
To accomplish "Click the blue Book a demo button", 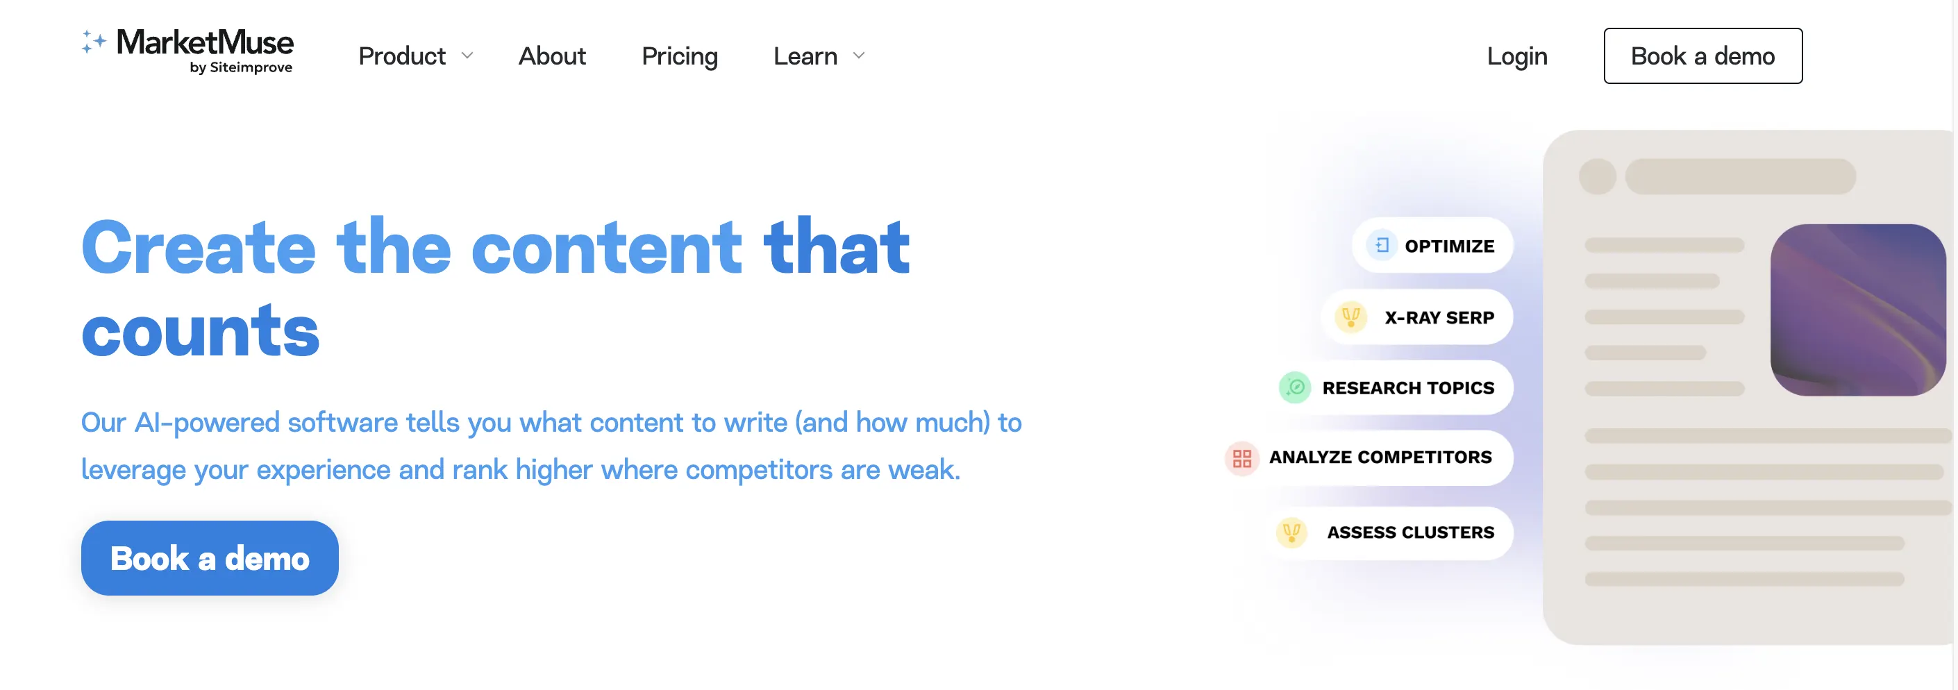I will click(x=210, y=558).
